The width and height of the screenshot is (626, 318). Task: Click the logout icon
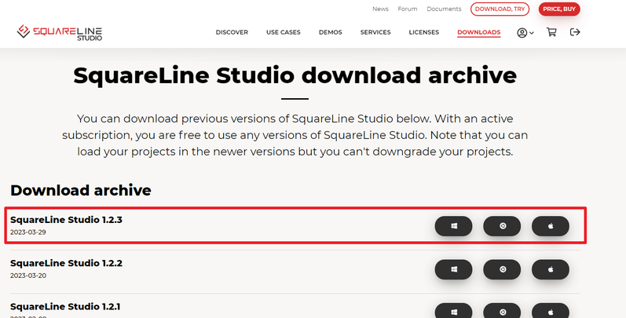(575, 32)
